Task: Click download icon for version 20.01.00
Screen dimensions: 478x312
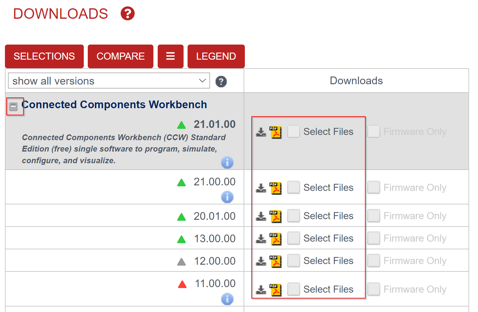Action: 261,216
